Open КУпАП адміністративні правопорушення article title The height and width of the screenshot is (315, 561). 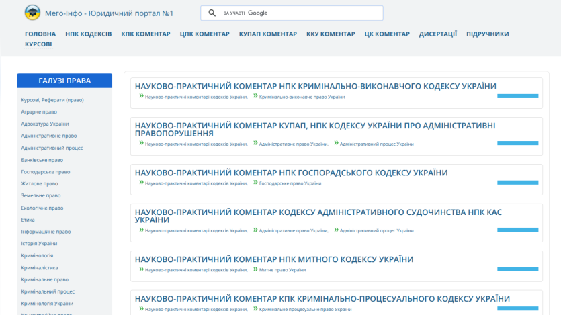pyautogui.click(x=315, y=130)
